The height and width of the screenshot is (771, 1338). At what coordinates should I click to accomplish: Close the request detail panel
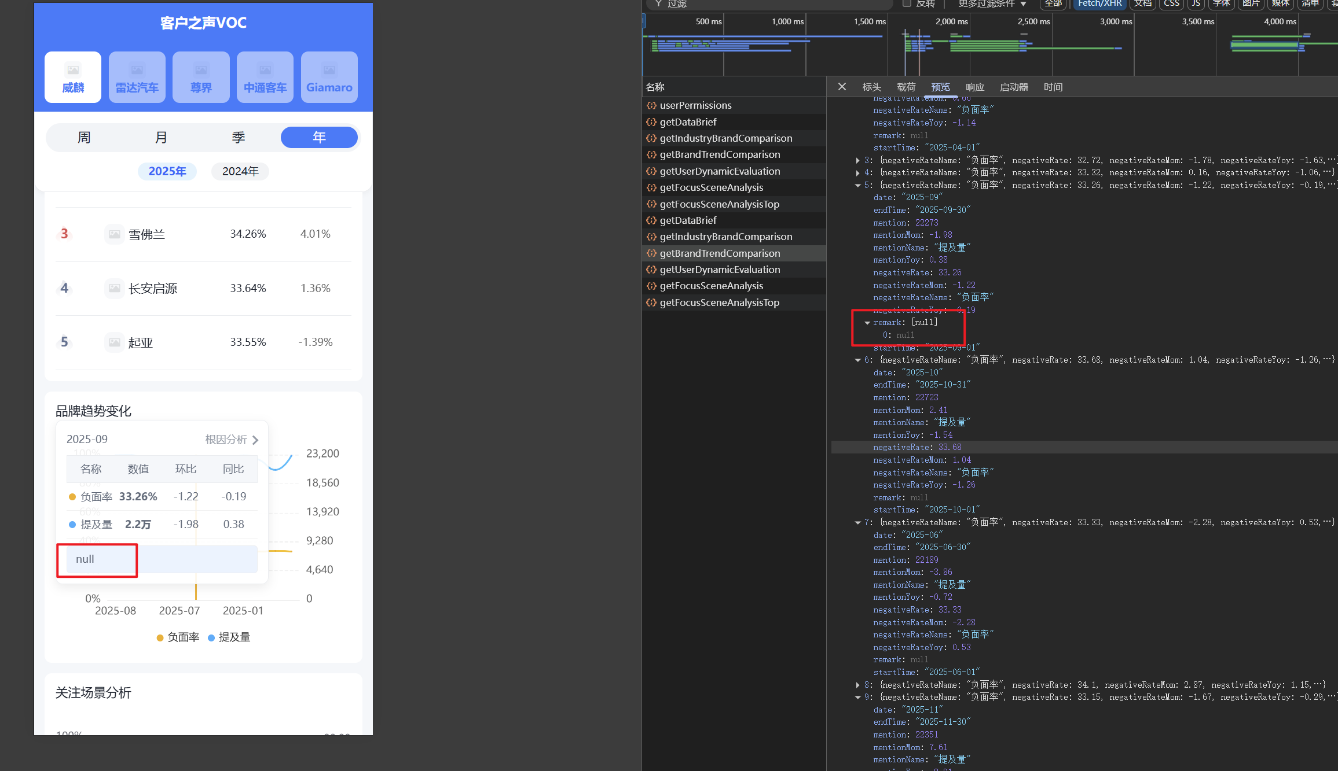(842, 87)
